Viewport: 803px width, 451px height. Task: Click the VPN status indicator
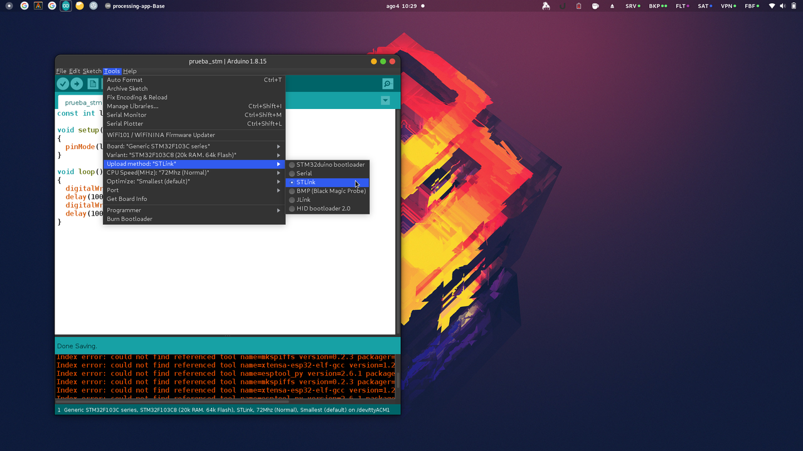point(728,6)
